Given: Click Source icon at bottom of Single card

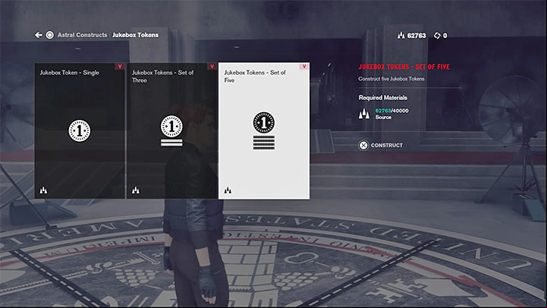Looking at the screenshot, I should [43, 190].
